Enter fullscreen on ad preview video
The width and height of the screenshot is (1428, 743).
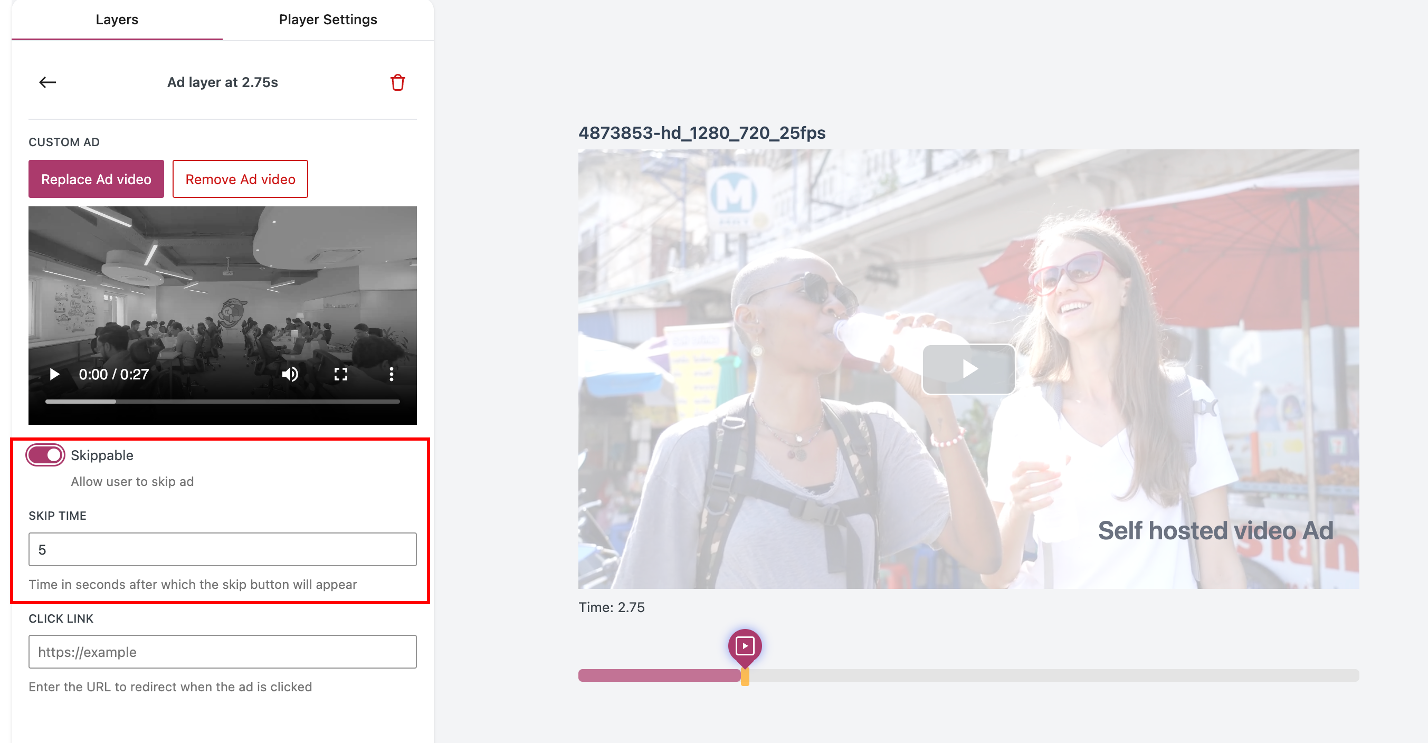click(x=340, y=374)
